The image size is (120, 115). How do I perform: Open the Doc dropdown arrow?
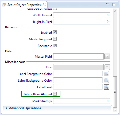[107, 67]
